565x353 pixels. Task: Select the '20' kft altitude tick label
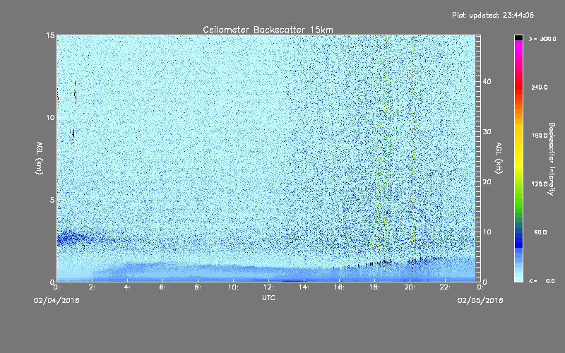pos(487,181)
